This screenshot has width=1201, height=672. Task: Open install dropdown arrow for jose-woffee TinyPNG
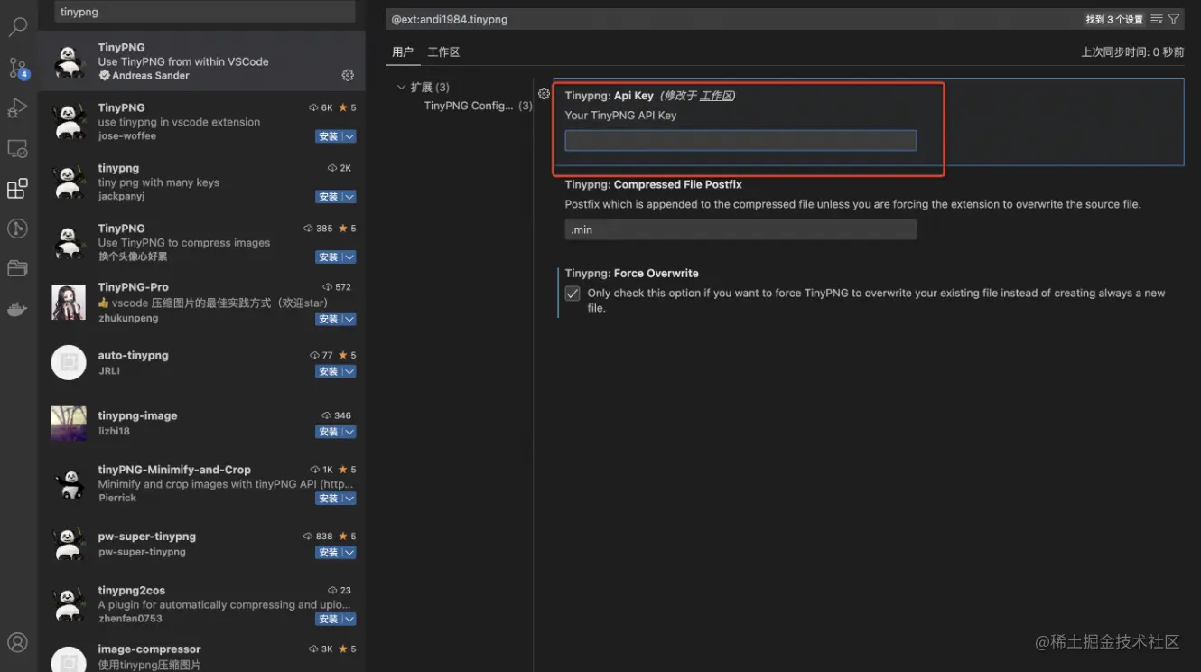coord(349,136)
